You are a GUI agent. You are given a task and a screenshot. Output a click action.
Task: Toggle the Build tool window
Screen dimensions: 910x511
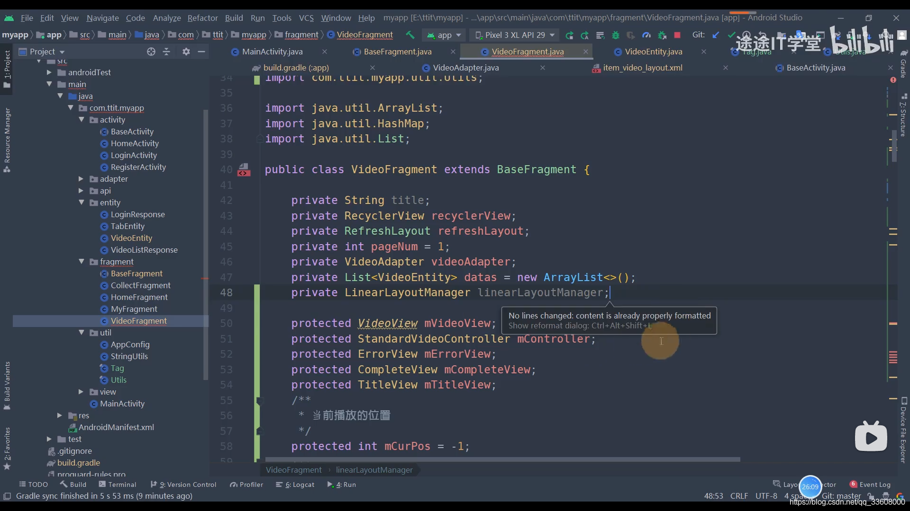[73, 485]
